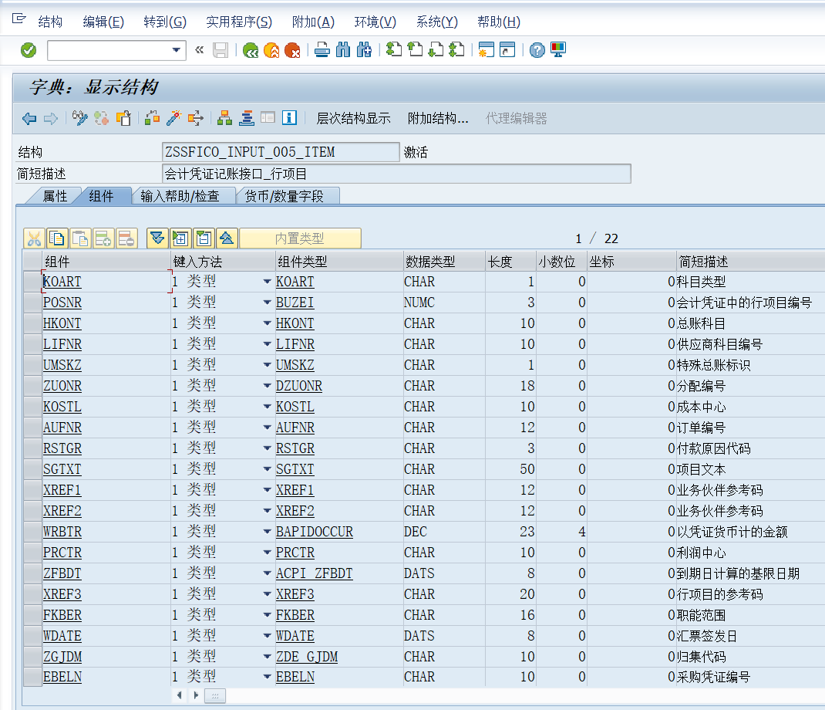Image resolution: width=825 pixels, height=710 pixels.
Task: Click the Print icon
Action: point(322,50)
